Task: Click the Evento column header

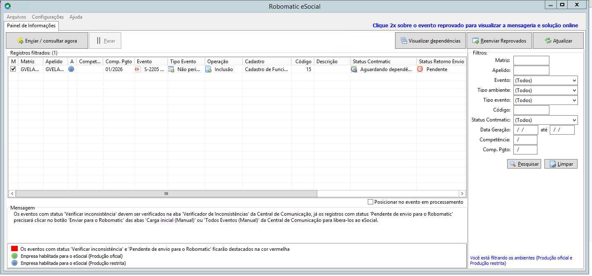Action: tap(151, 62)
